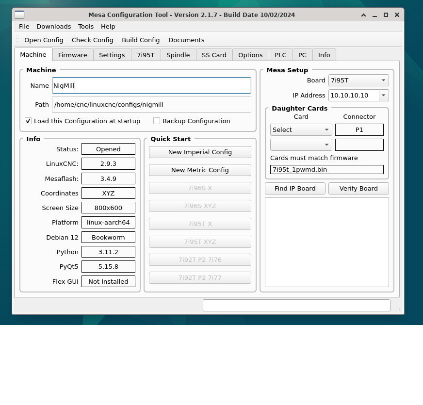Switch to the Info tab
Screen dimensions: 423x405
click(324, 55)
